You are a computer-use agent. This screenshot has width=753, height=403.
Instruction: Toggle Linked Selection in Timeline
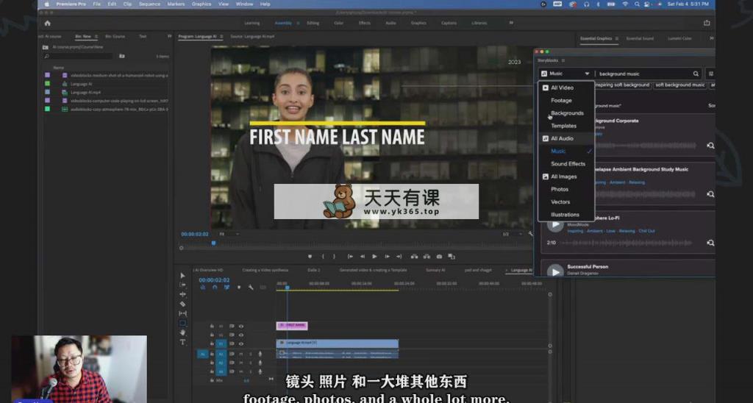(x=226, y=288)
